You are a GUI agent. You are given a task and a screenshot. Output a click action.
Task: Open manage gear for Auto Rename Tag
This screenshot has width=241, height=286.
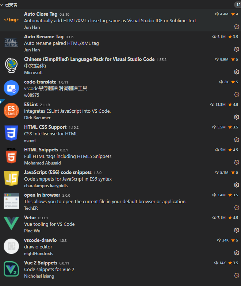237,49
